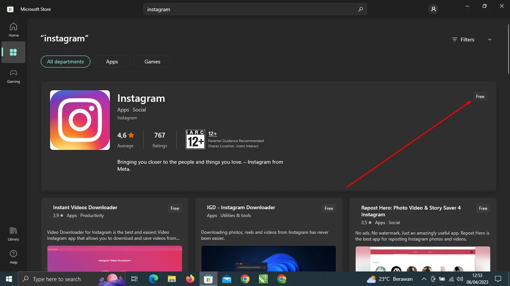Open the Windows Start menu

click(x=9, y=279)
